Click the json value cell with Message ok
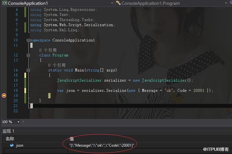232x154 pixels. 102,145
